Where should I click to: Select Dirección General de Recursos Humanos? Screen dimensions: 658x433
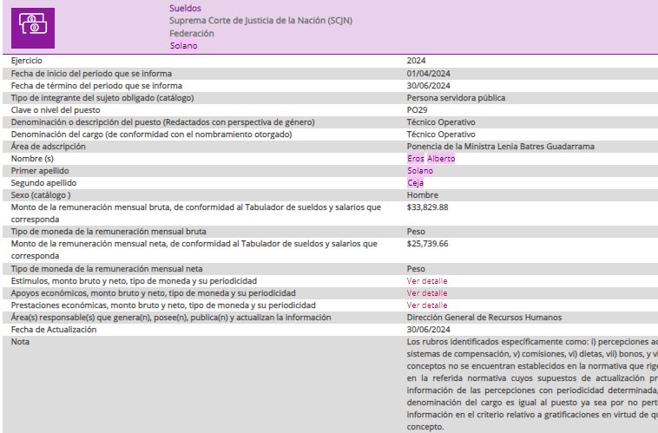[484, 318]
